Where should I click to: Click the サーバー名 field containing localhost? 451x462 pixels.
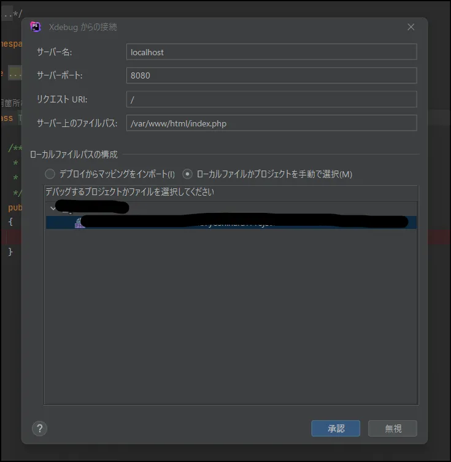tap(271, 52)
